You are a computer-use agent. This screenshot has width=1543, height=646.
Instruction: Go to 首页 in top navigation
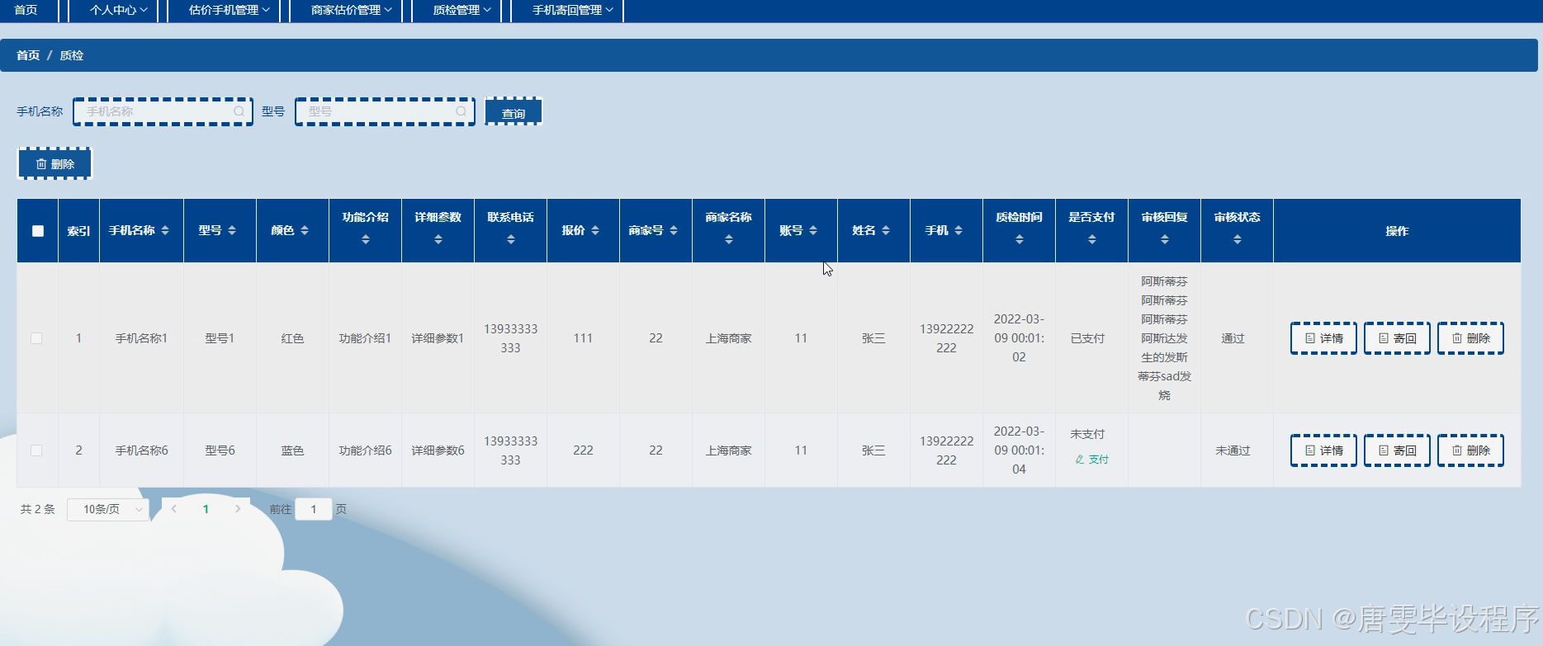(x=26, y=10)
